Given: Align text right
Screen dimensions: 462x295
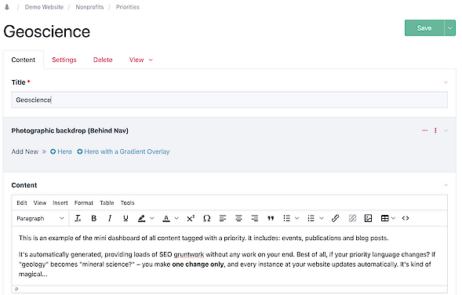Looking at the screenshot, I should tap(255, 218).
